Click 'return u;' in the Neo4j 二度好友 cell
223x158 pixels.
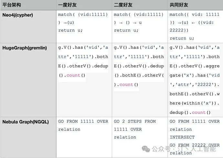tap(126, 30)
